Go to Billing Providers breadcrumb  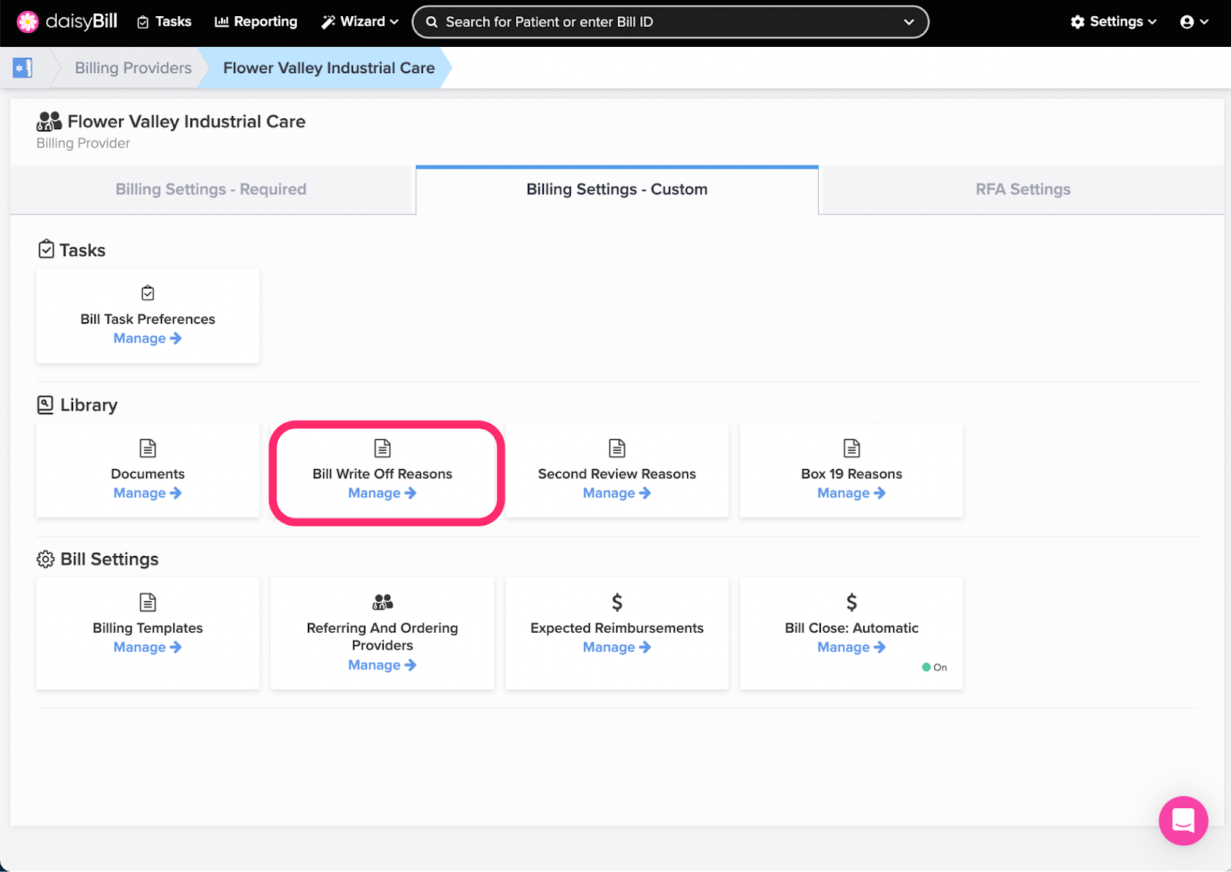(x=133, y=68)
